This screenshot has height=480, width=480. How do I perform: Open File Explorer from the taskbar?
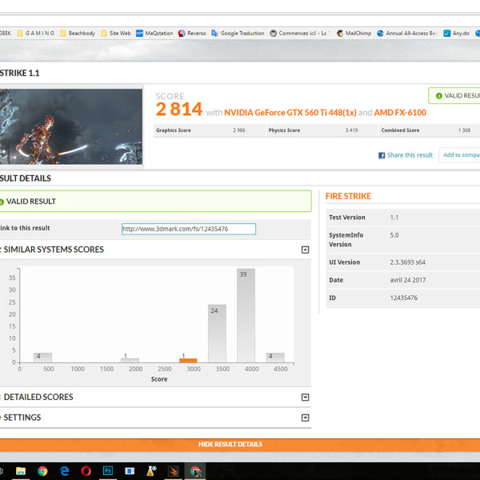point(21,471)
